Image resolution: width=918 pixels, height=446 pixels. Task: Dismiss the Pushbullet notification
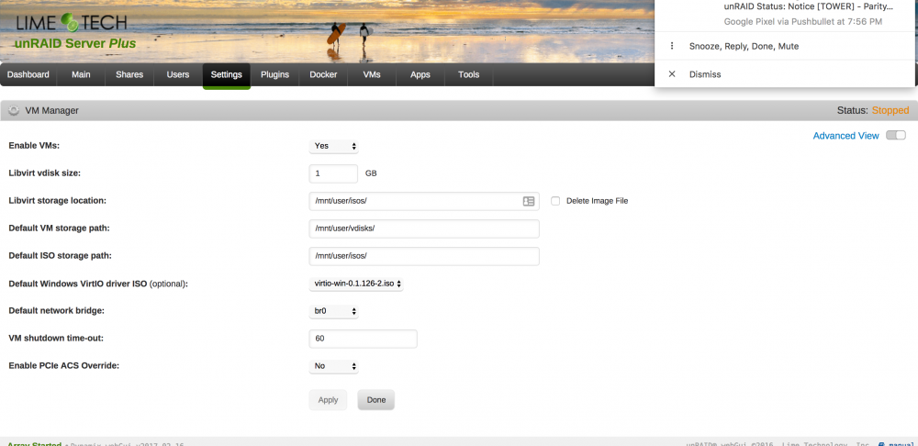(x=705, y=74)
